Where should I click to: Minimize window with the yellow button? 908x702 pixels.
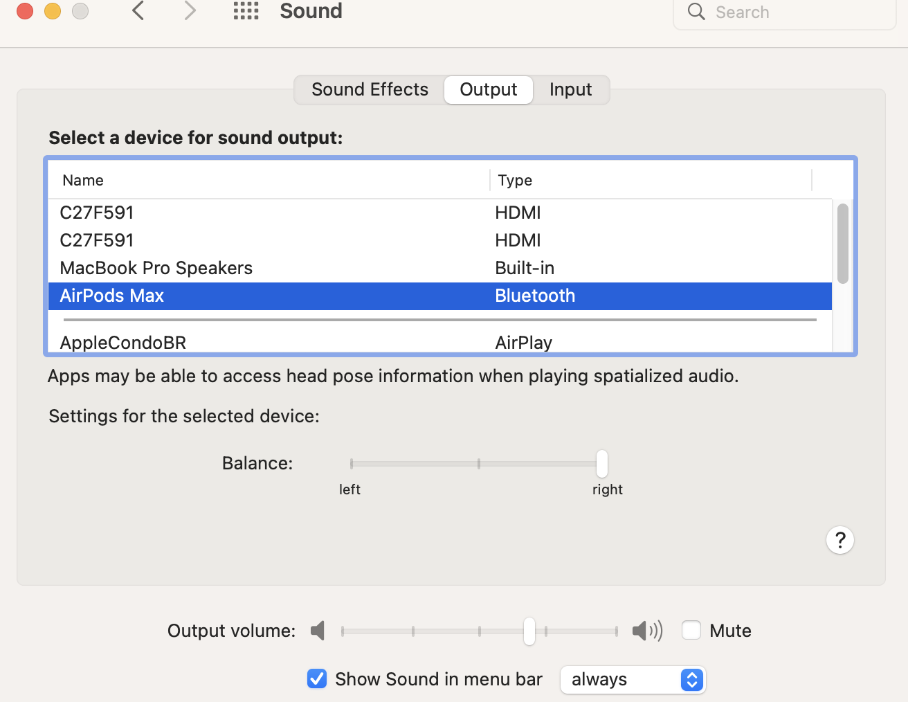[53, 11]
